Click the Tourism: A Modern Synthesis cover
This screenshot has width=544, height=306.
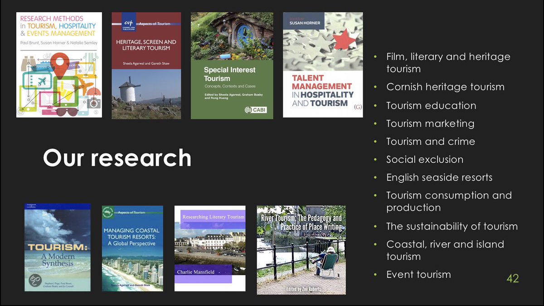[x=57, y=248]
